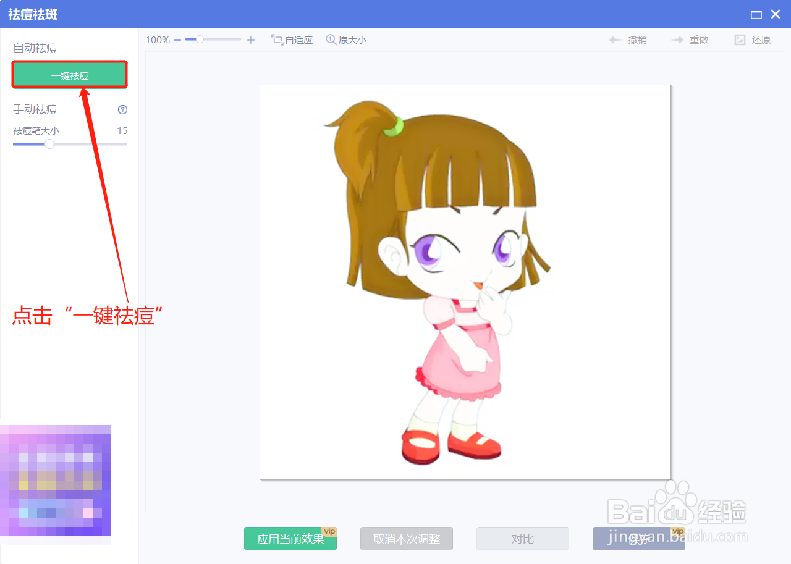Viewport: 791px width, 564px height.
Task: Click the zoom out minus icon
Action: 177,40
